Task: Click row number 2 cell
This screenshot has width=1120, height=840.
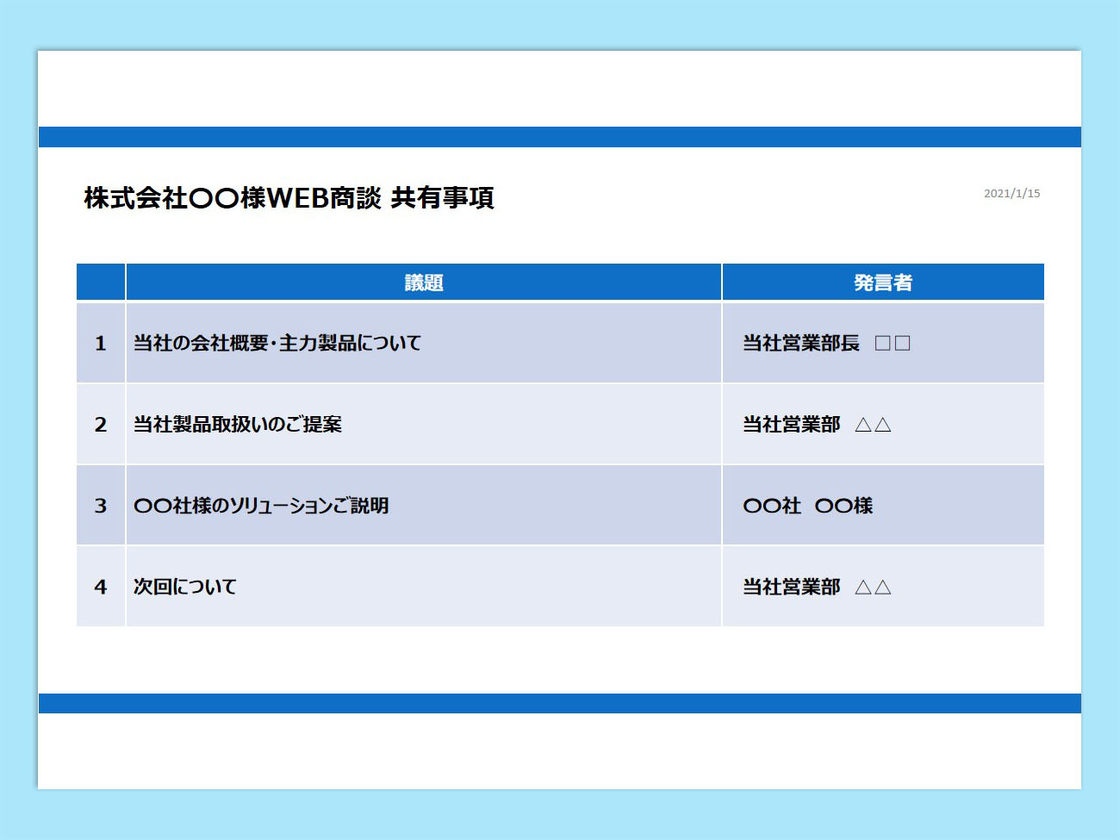Action: point(101,424)
